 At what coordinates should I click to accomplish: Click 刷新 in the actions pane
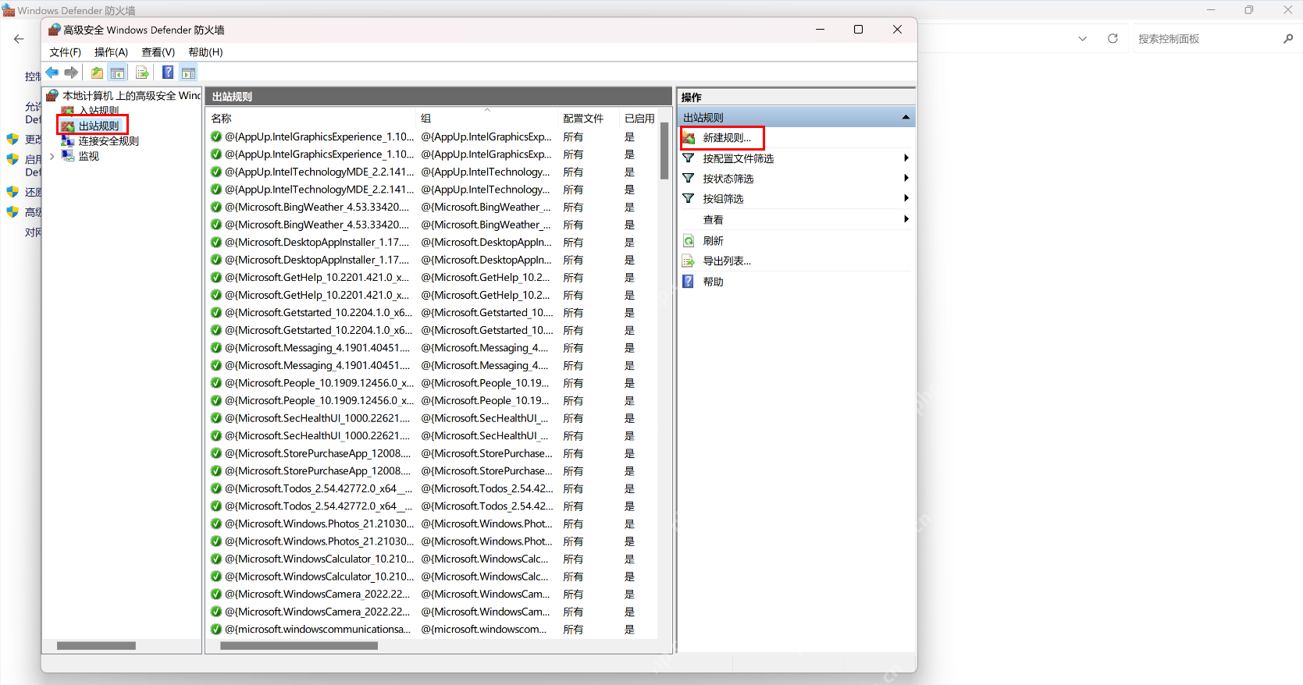[713, 241]
